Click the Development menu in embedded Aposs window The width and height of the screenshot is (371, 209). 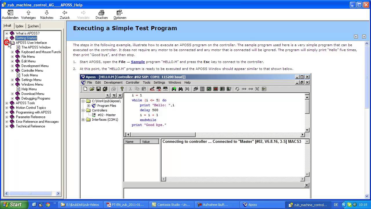[113, 82]
